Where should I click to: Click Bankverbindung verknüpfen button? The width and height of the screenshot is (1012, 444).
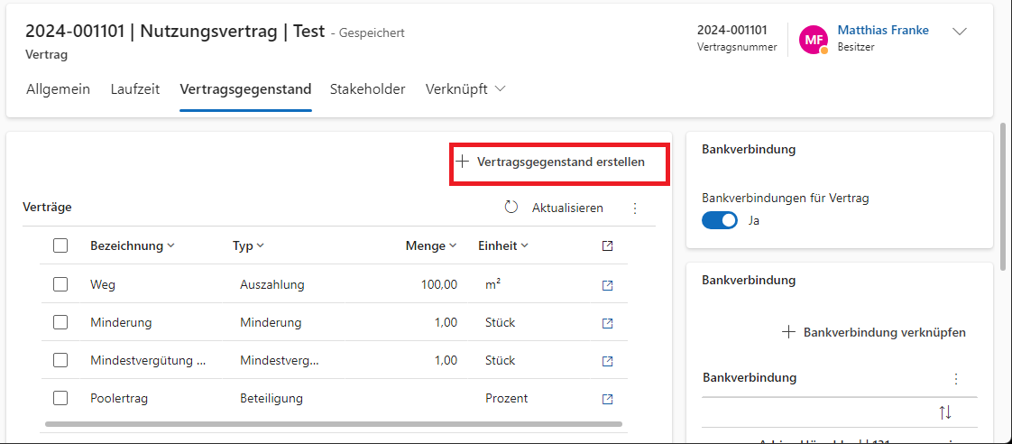(874, 332)
